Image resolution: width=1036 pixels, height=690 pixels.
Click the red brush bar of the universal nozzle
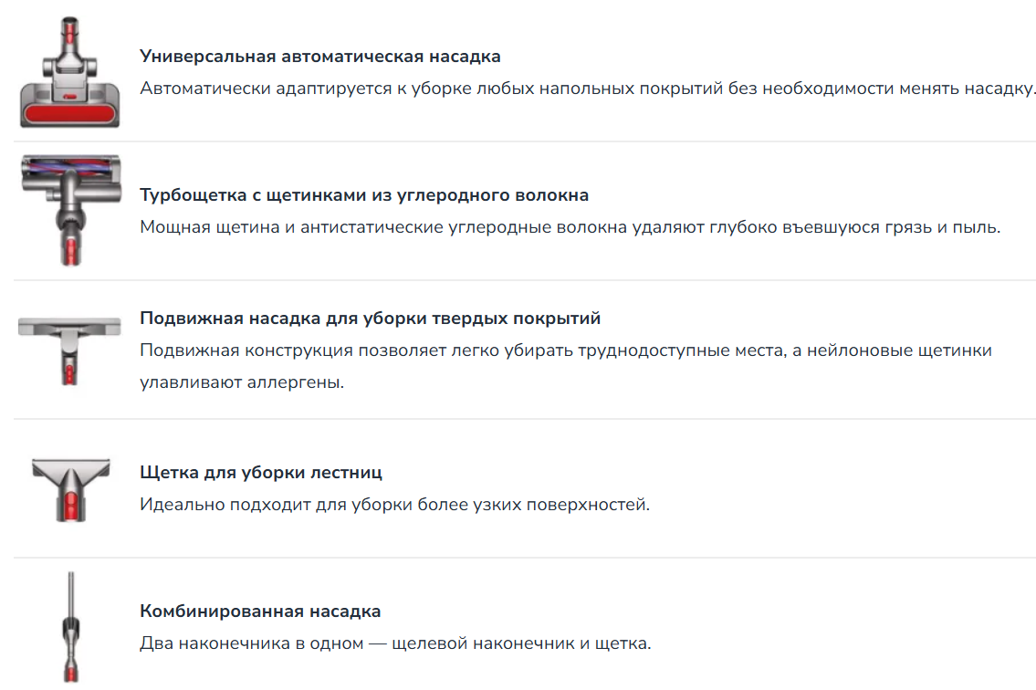[x=69, y=114]
